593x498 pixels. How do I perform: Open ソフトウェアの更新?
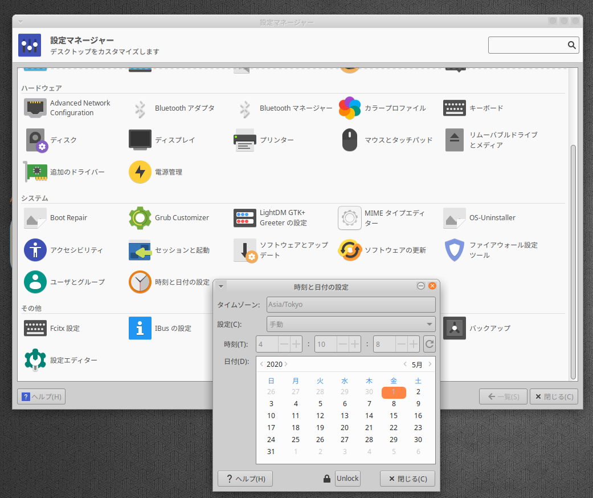(x=382, y=250)
